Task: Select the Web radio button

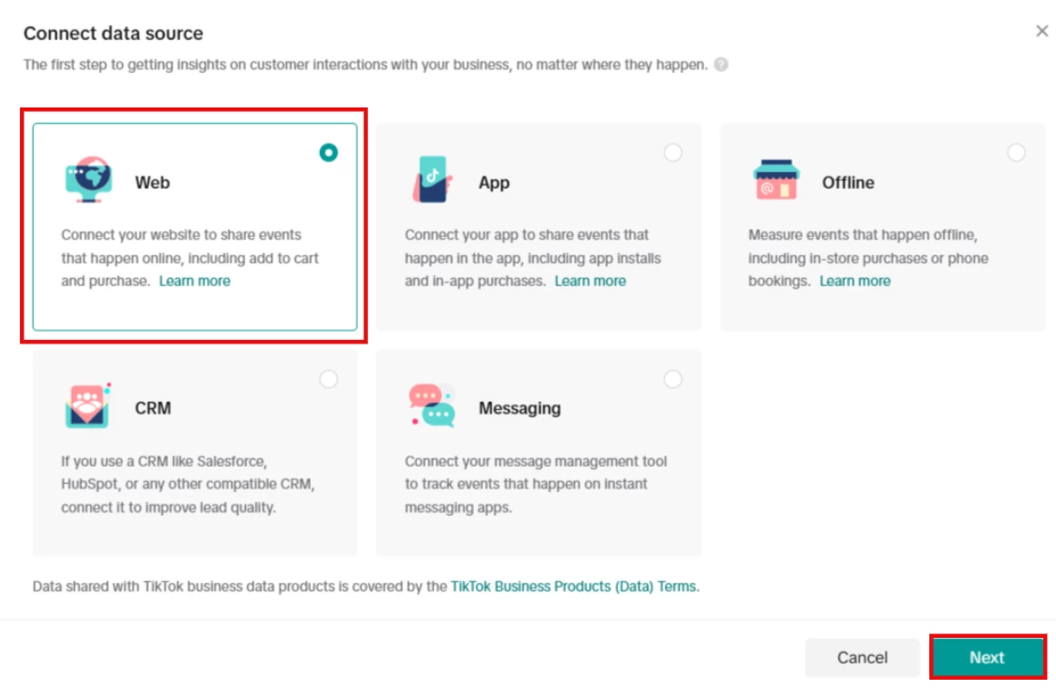Action: pyautogui.click(x=328, y=153)
